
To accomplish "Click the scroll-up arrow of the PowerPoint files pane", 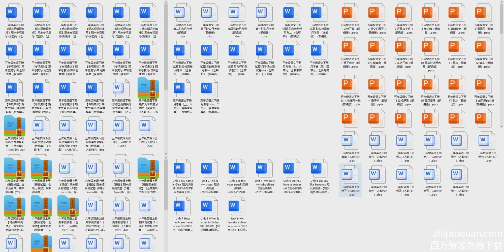I will (x=501, y=2).
